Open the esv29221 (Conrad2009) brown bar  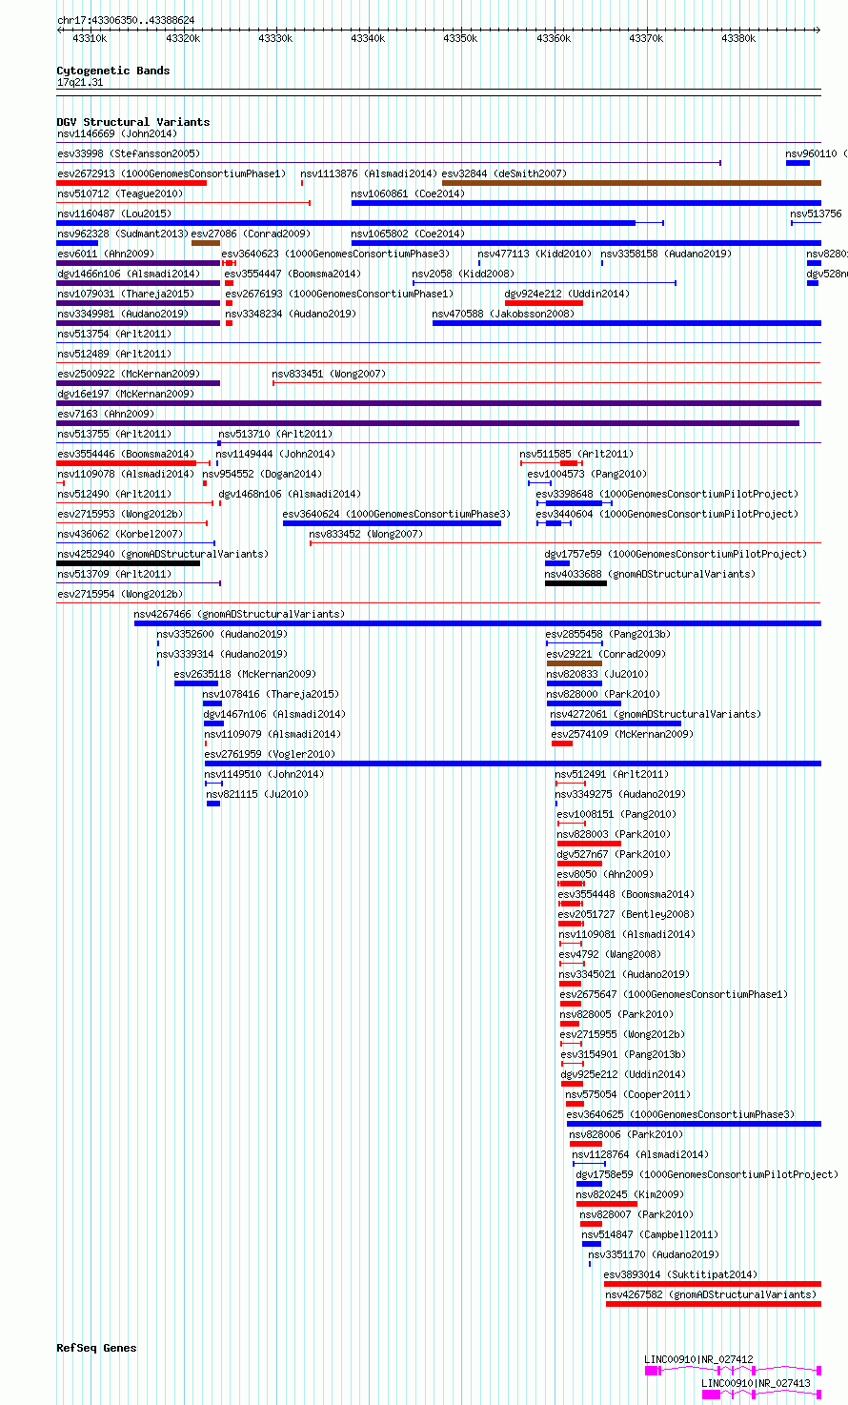[575, 663]
